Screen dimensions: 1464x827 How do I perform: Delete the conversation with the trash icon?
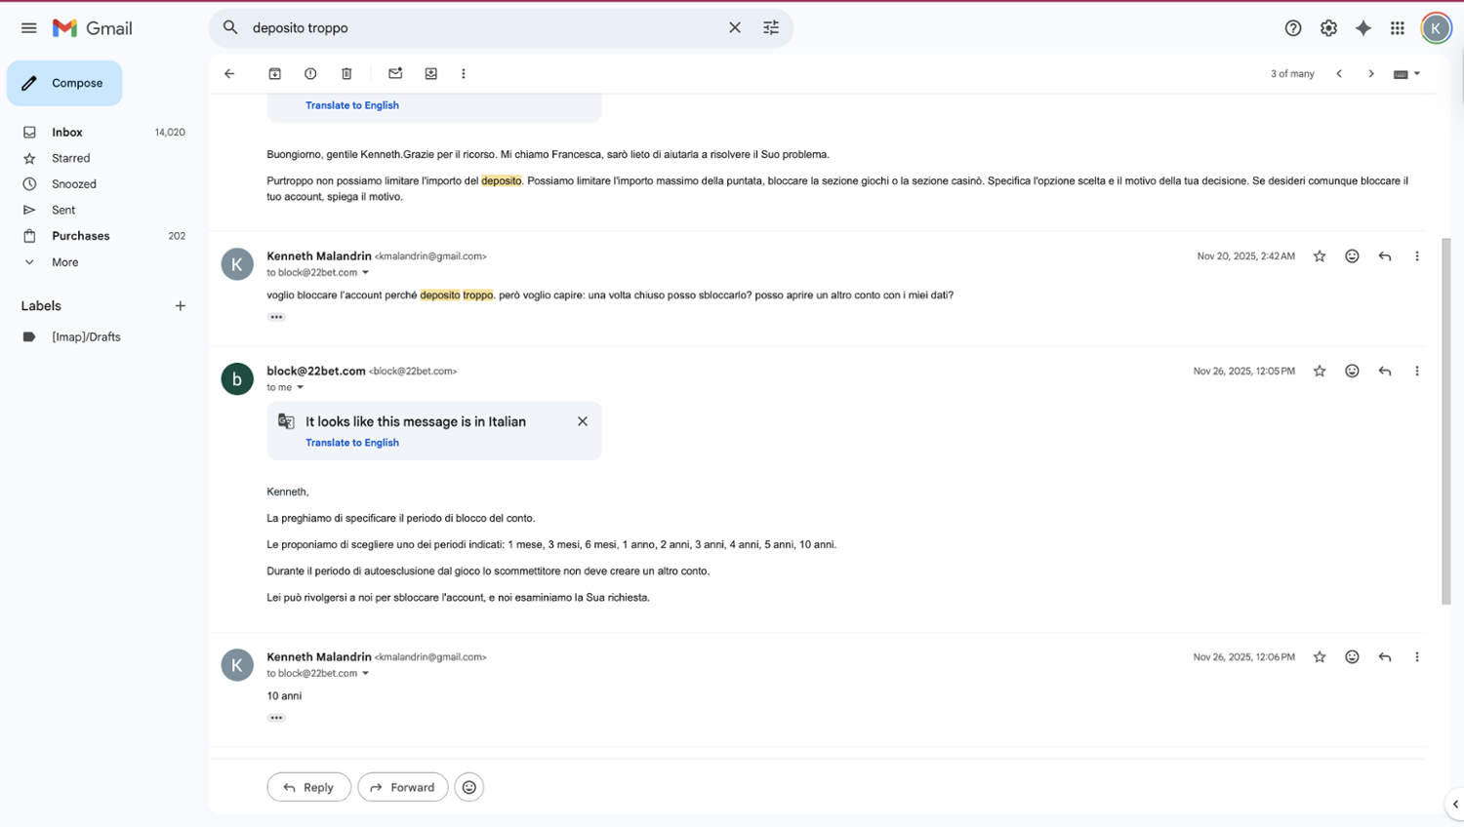click(x=346, y=74)
